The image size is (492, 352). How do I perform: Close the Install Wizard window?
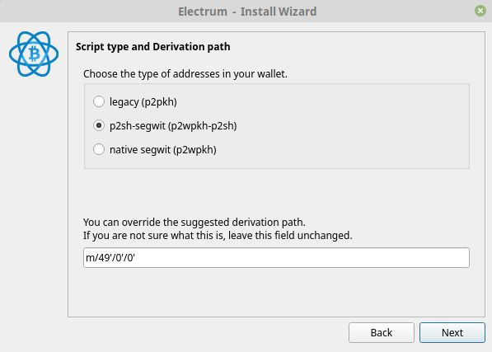(x=480, y=12)
